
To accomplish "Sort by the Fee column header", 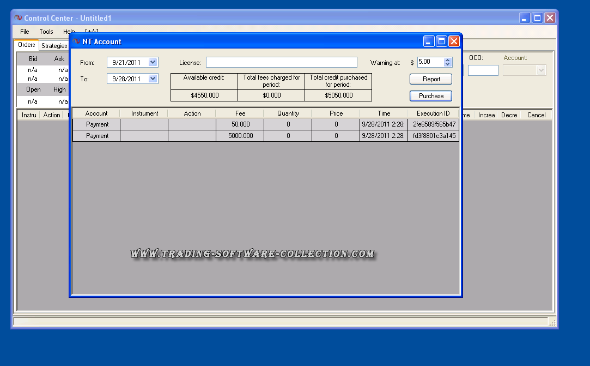I will click(x=240, y=113).
